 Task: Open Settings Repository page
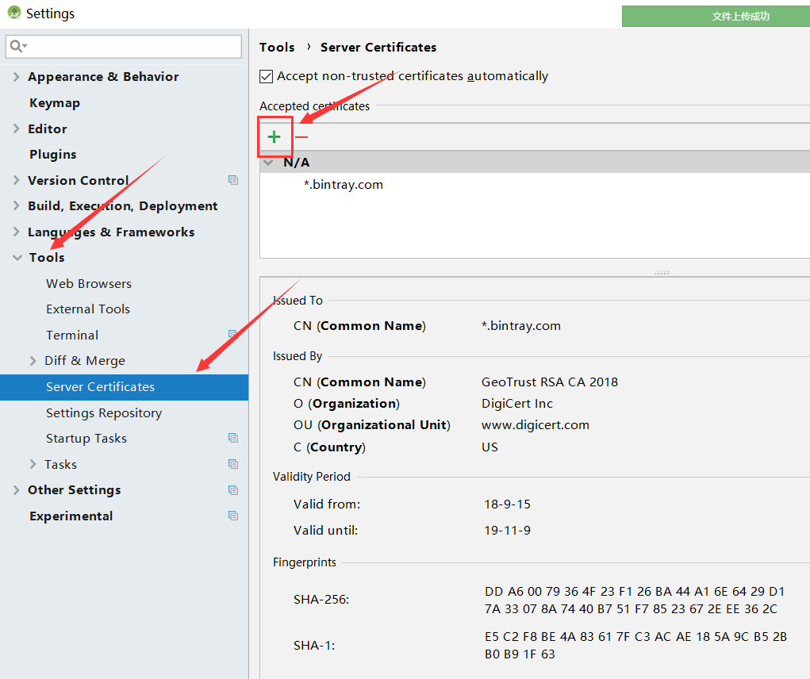(x=104, y=412)
